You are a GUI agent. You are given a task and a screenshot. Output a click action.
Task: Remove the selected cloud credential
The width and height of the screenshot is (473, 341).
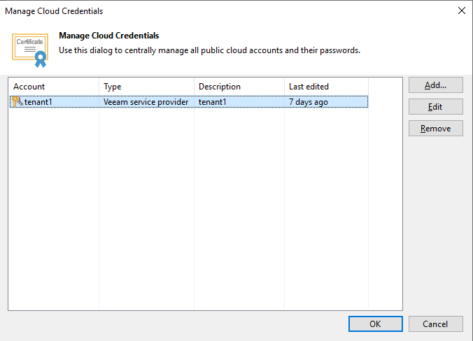[x=436, y=129]
